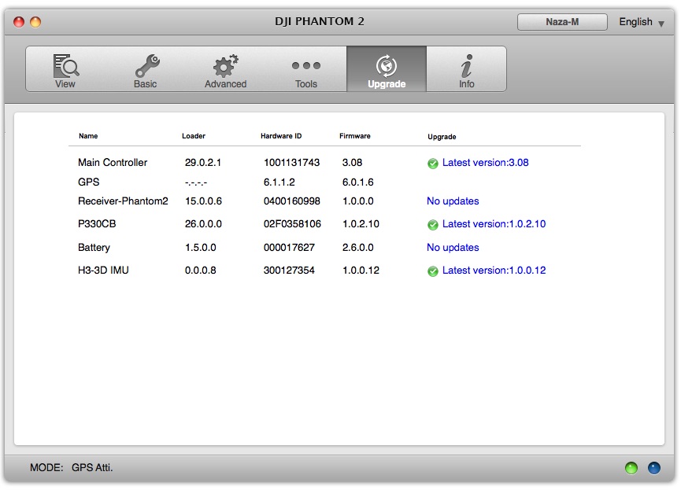This screenshot has width=681, height=490.
Task: Click Latest version:1.0.0.12 link
Action: click(x=494, y=271)
